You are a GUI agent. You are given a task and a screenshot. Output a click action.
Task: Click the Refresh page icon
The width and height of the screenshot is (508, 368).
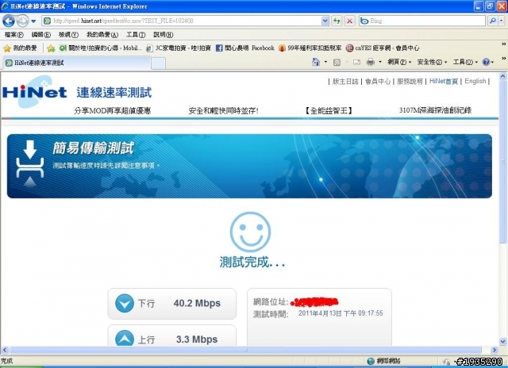pos(337,21)
